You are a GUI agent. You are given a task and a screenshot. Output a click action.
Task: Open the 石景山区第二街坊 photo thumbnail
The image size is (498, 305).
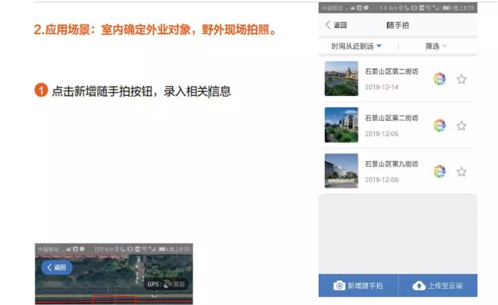(340, 79)
